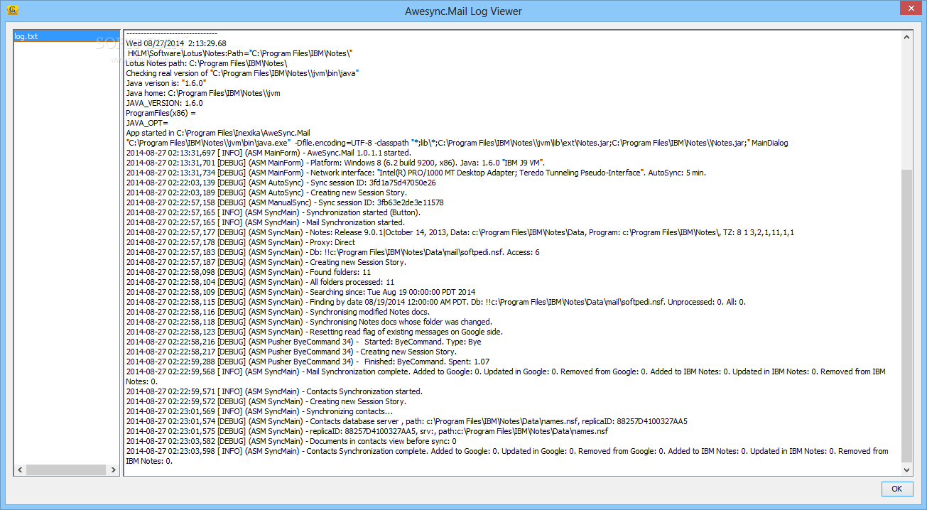Viewport: 927px width, 510px height.
Task: Click the 'Started: ByeCommand. Type: Bye' entry
Action: pos(303,342)
